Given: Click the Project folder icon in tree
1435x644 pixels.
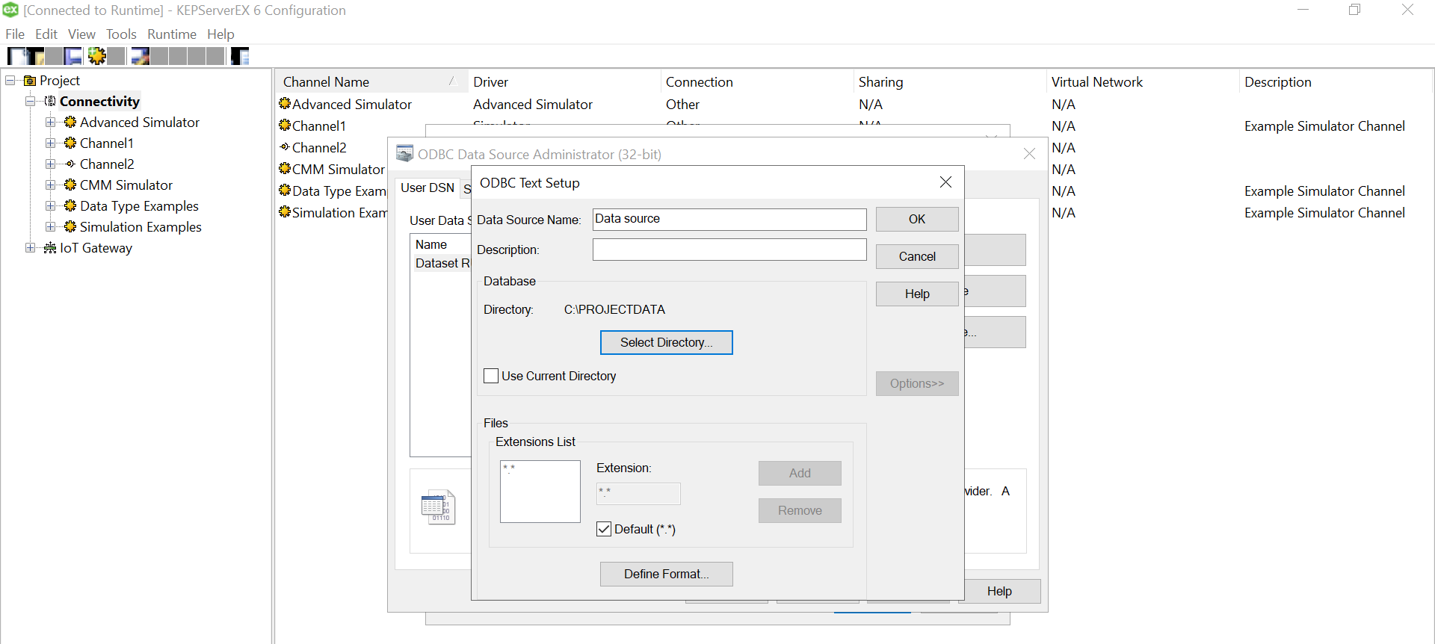Looking at the screenshot, I should coord(30,81).
